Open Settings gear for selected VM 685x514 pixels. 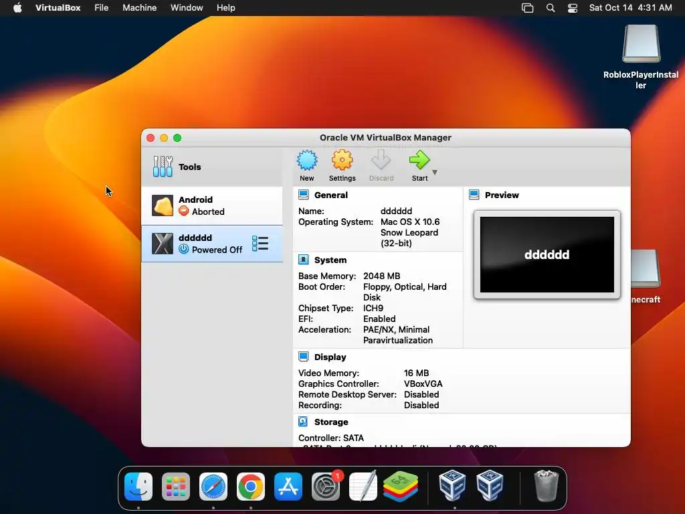pos(342,161)
